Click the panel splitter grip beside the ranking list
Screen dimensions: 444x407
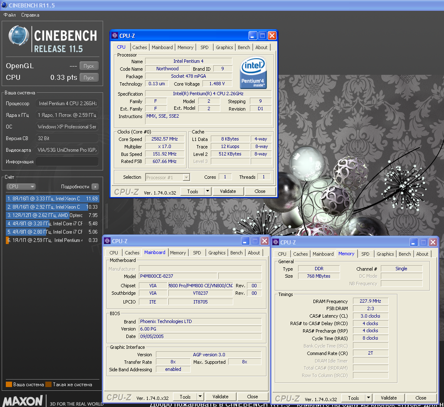(106, 216)
